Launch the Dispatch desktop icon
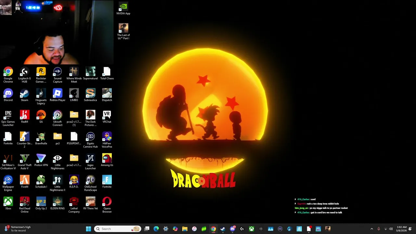 tap(107, 95)
